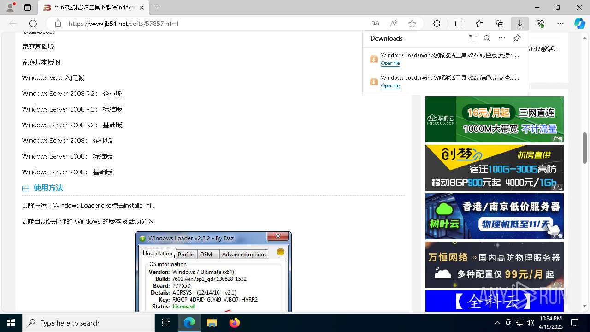Open the tab actions menu icon
Viewport: 590px width, 332px height.
[28, 7]
